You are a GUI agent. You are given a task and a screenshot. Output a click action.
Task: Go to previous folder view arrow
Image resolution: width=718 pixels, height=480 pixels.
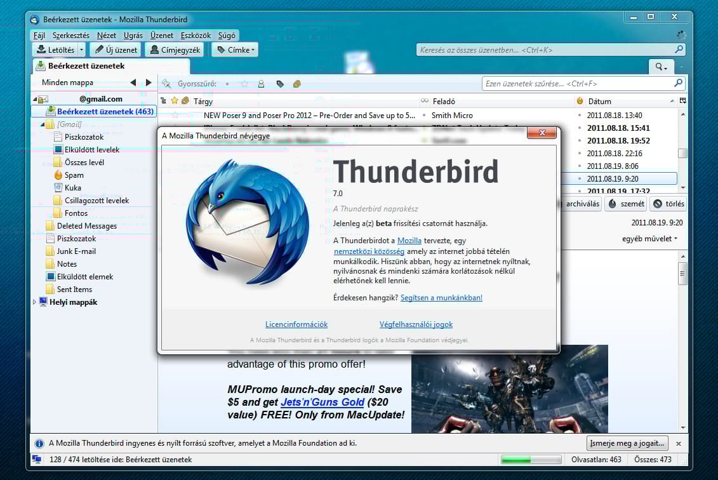pos(133,83)
